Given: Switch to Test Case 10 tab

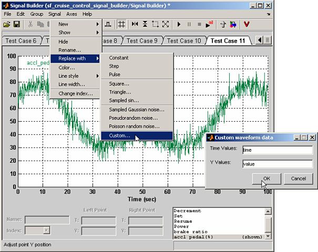Looking at the screenshot, I should [184, 41].
